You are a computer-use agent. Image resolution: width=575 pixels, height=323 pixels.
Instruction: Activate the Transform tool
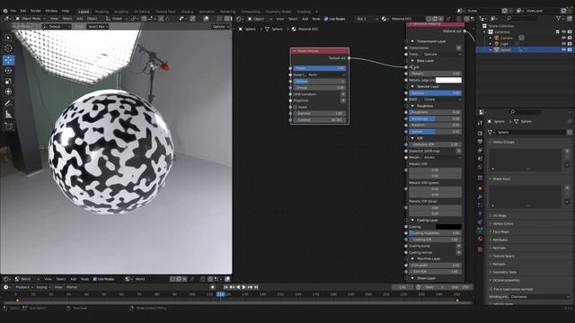pyautogui.click(x=8, y=92)
